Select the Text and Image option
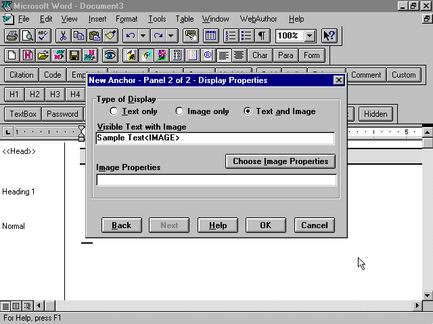This screenshot has height=324, width=433. [x=248, y=111]
